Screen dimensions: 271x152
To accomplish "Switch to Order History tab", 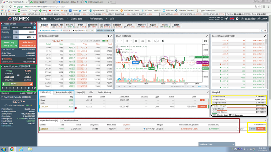I will click(104, 92).
